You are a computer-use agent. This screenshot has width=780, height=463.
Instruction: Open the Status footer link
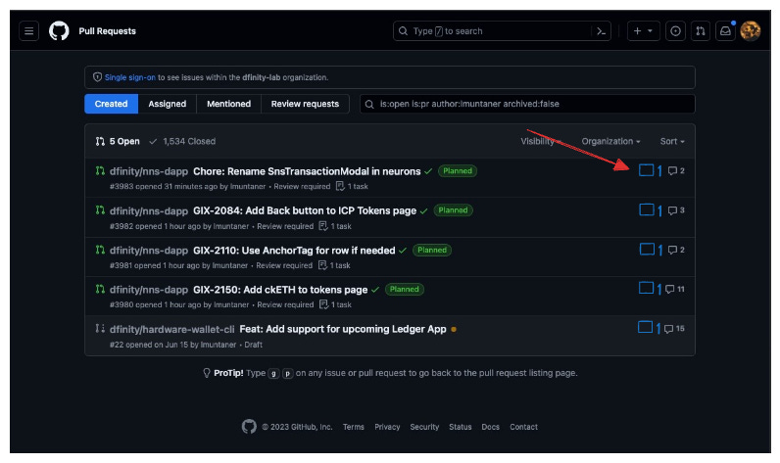point(461,427)
